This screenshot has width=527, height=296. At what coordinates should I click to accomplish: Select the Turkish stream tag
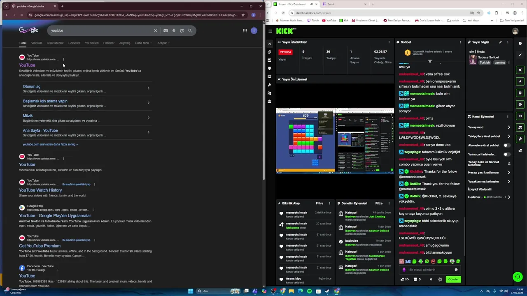pyautogui.click(x=485, y=62)
